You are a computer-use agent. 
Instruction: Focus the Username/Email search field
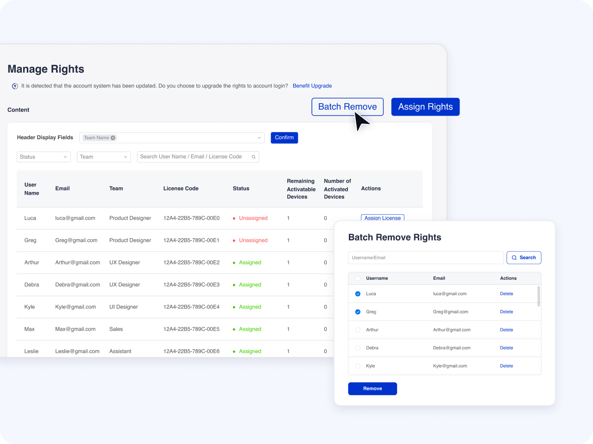pyautogui.click(x=425, y=258)
